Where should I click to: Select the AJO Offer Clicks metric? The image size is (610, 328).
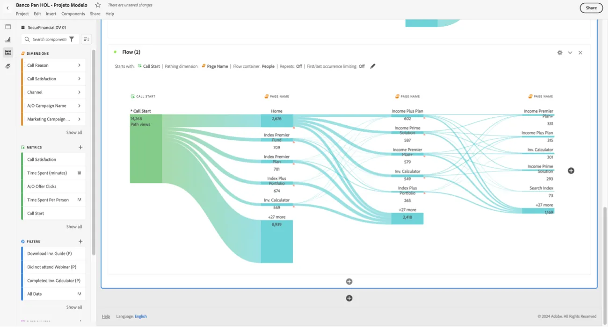click(54, 186)
